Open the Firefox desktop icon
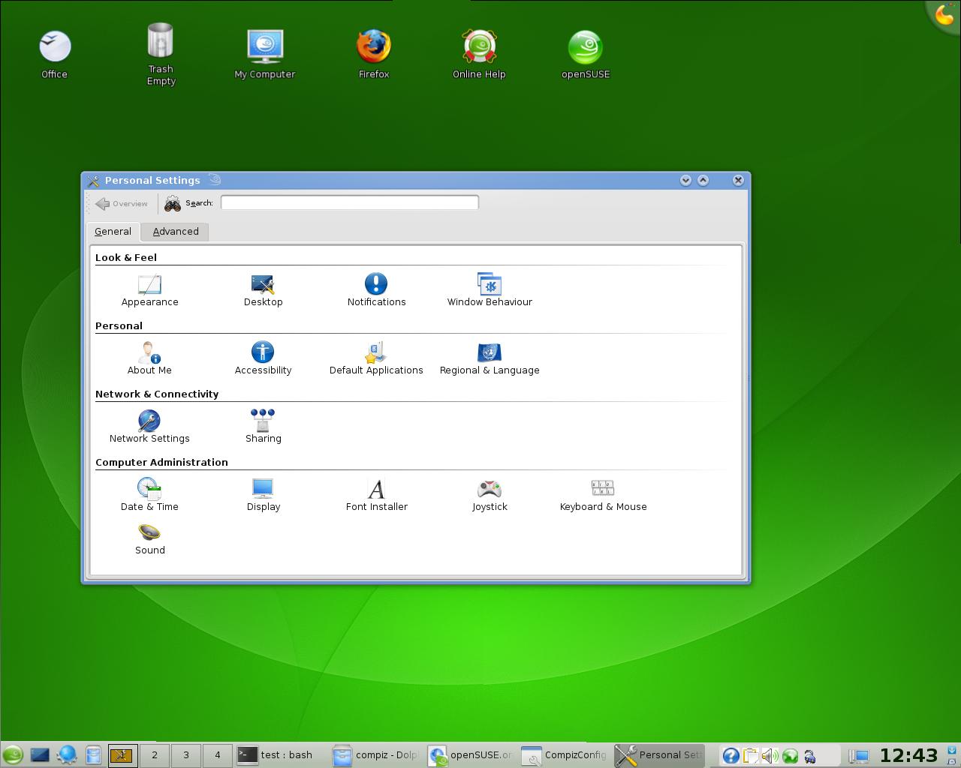The image size is (961, 768). click(x=373, y=54)
